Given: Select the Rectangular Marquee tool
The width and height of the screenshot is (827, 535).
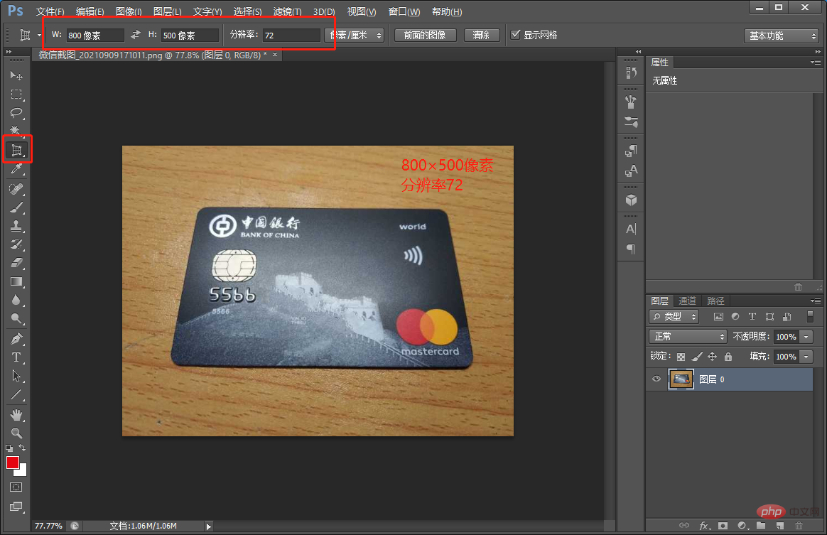Looking at the screenshot, I should (16, 94).
